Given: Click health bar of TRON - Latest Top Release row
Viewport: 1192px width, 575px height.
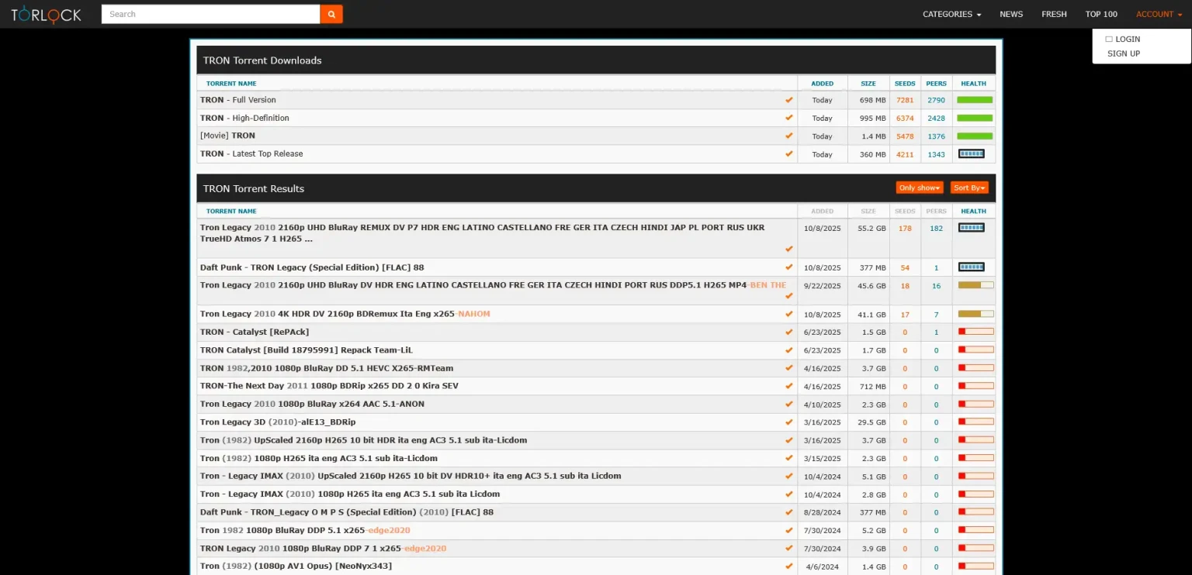Looking at the screenshot, I should [x=972, y=153].
